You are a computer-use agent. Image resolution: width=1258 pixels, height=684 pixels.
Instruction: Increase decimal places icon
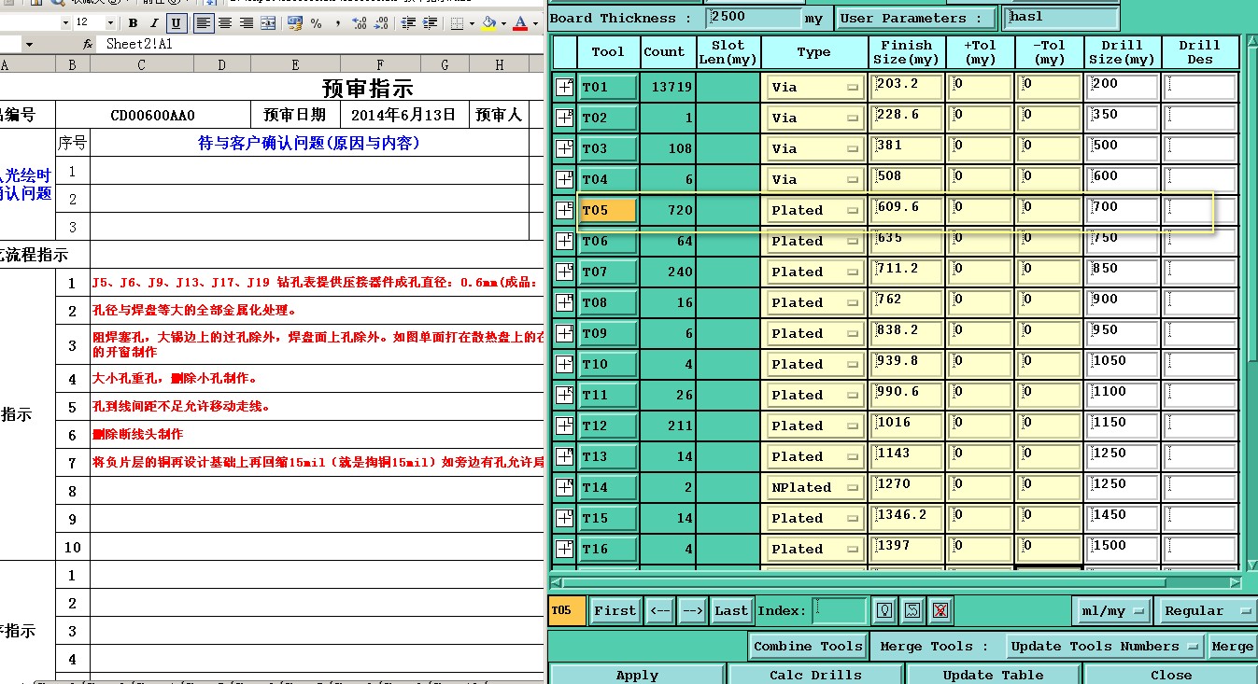360,23
